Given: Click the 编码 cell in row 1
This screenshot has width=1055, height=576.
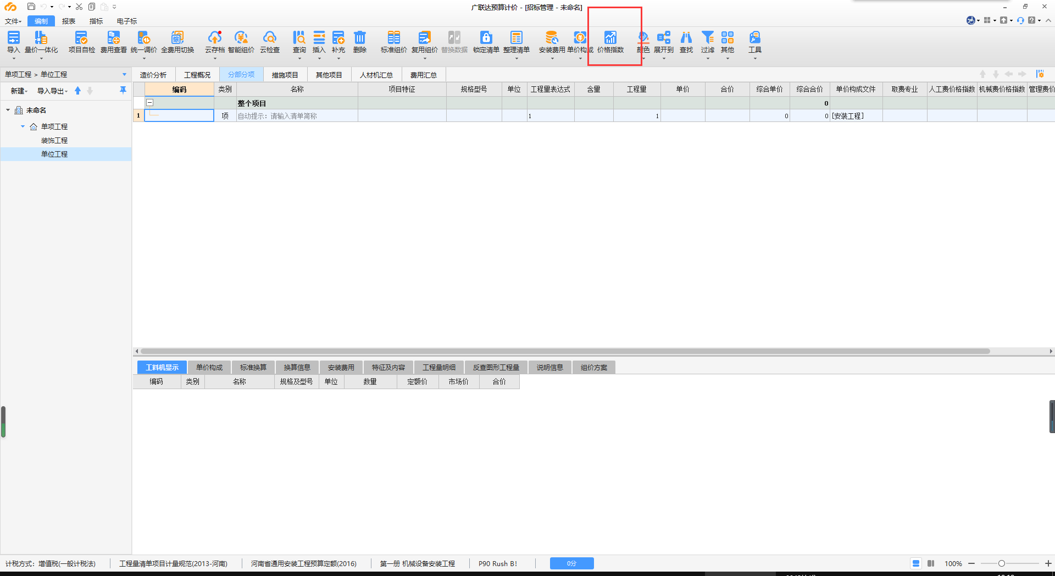Looking at the screenshot, I should click(179, 115).
